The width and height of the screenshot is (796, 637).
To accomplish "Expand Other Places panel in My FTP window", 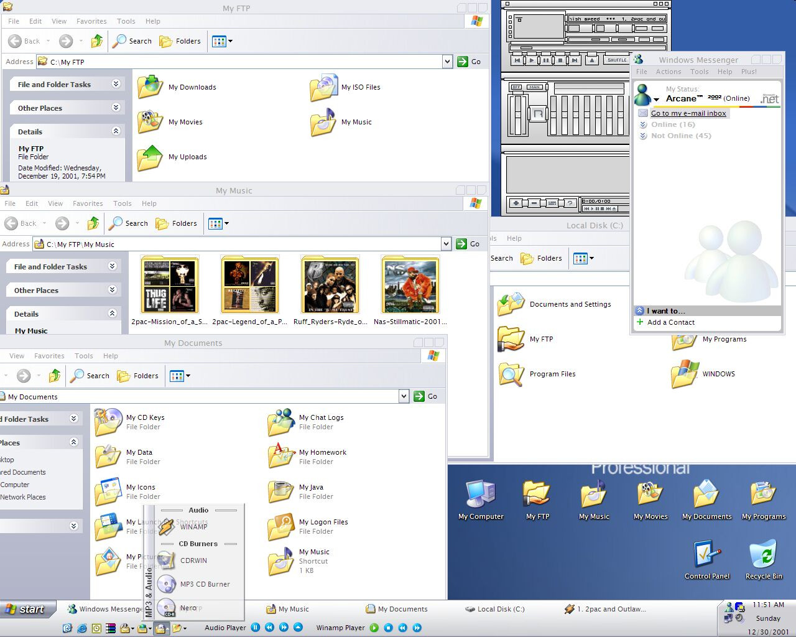I will tap(116, 108).
